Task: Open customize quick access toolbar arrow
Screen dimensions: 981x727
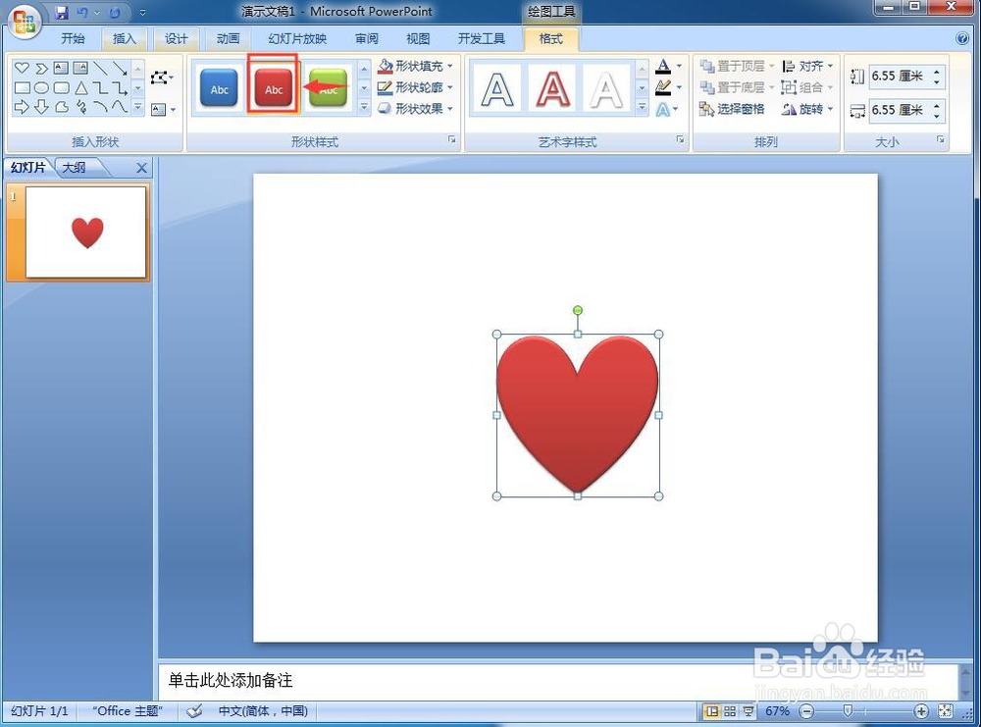Action: (x=142, y=12)
